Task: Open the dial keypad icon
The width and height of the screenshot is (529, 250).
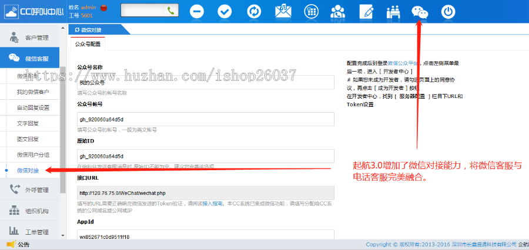Action: (311, 12)
